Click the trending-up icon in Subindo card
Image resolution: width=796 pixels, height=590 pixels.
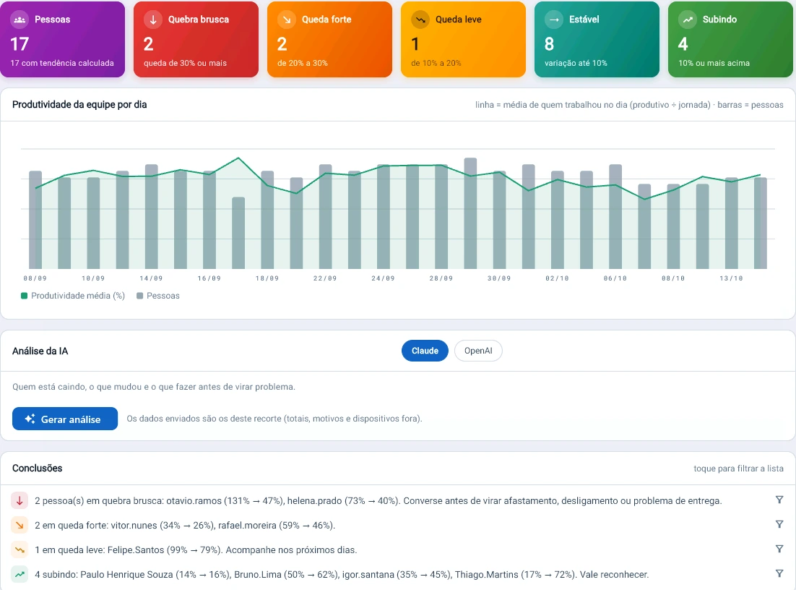pyautogui.click(x=688, y=20)
